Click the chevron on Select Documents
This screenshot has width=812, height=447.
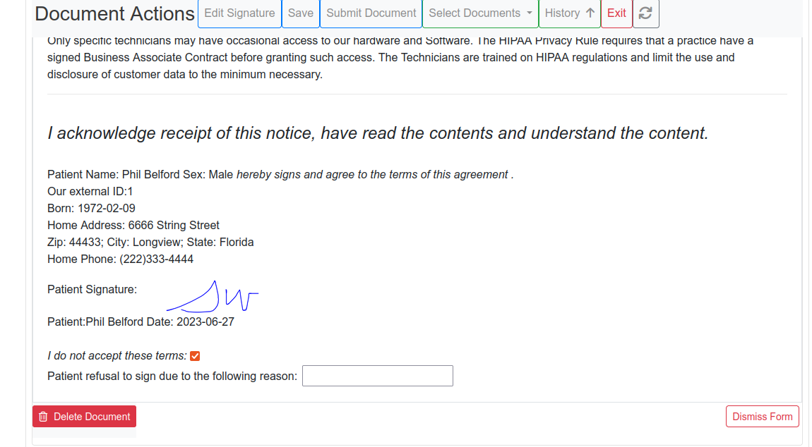click(x=530, y=13)
